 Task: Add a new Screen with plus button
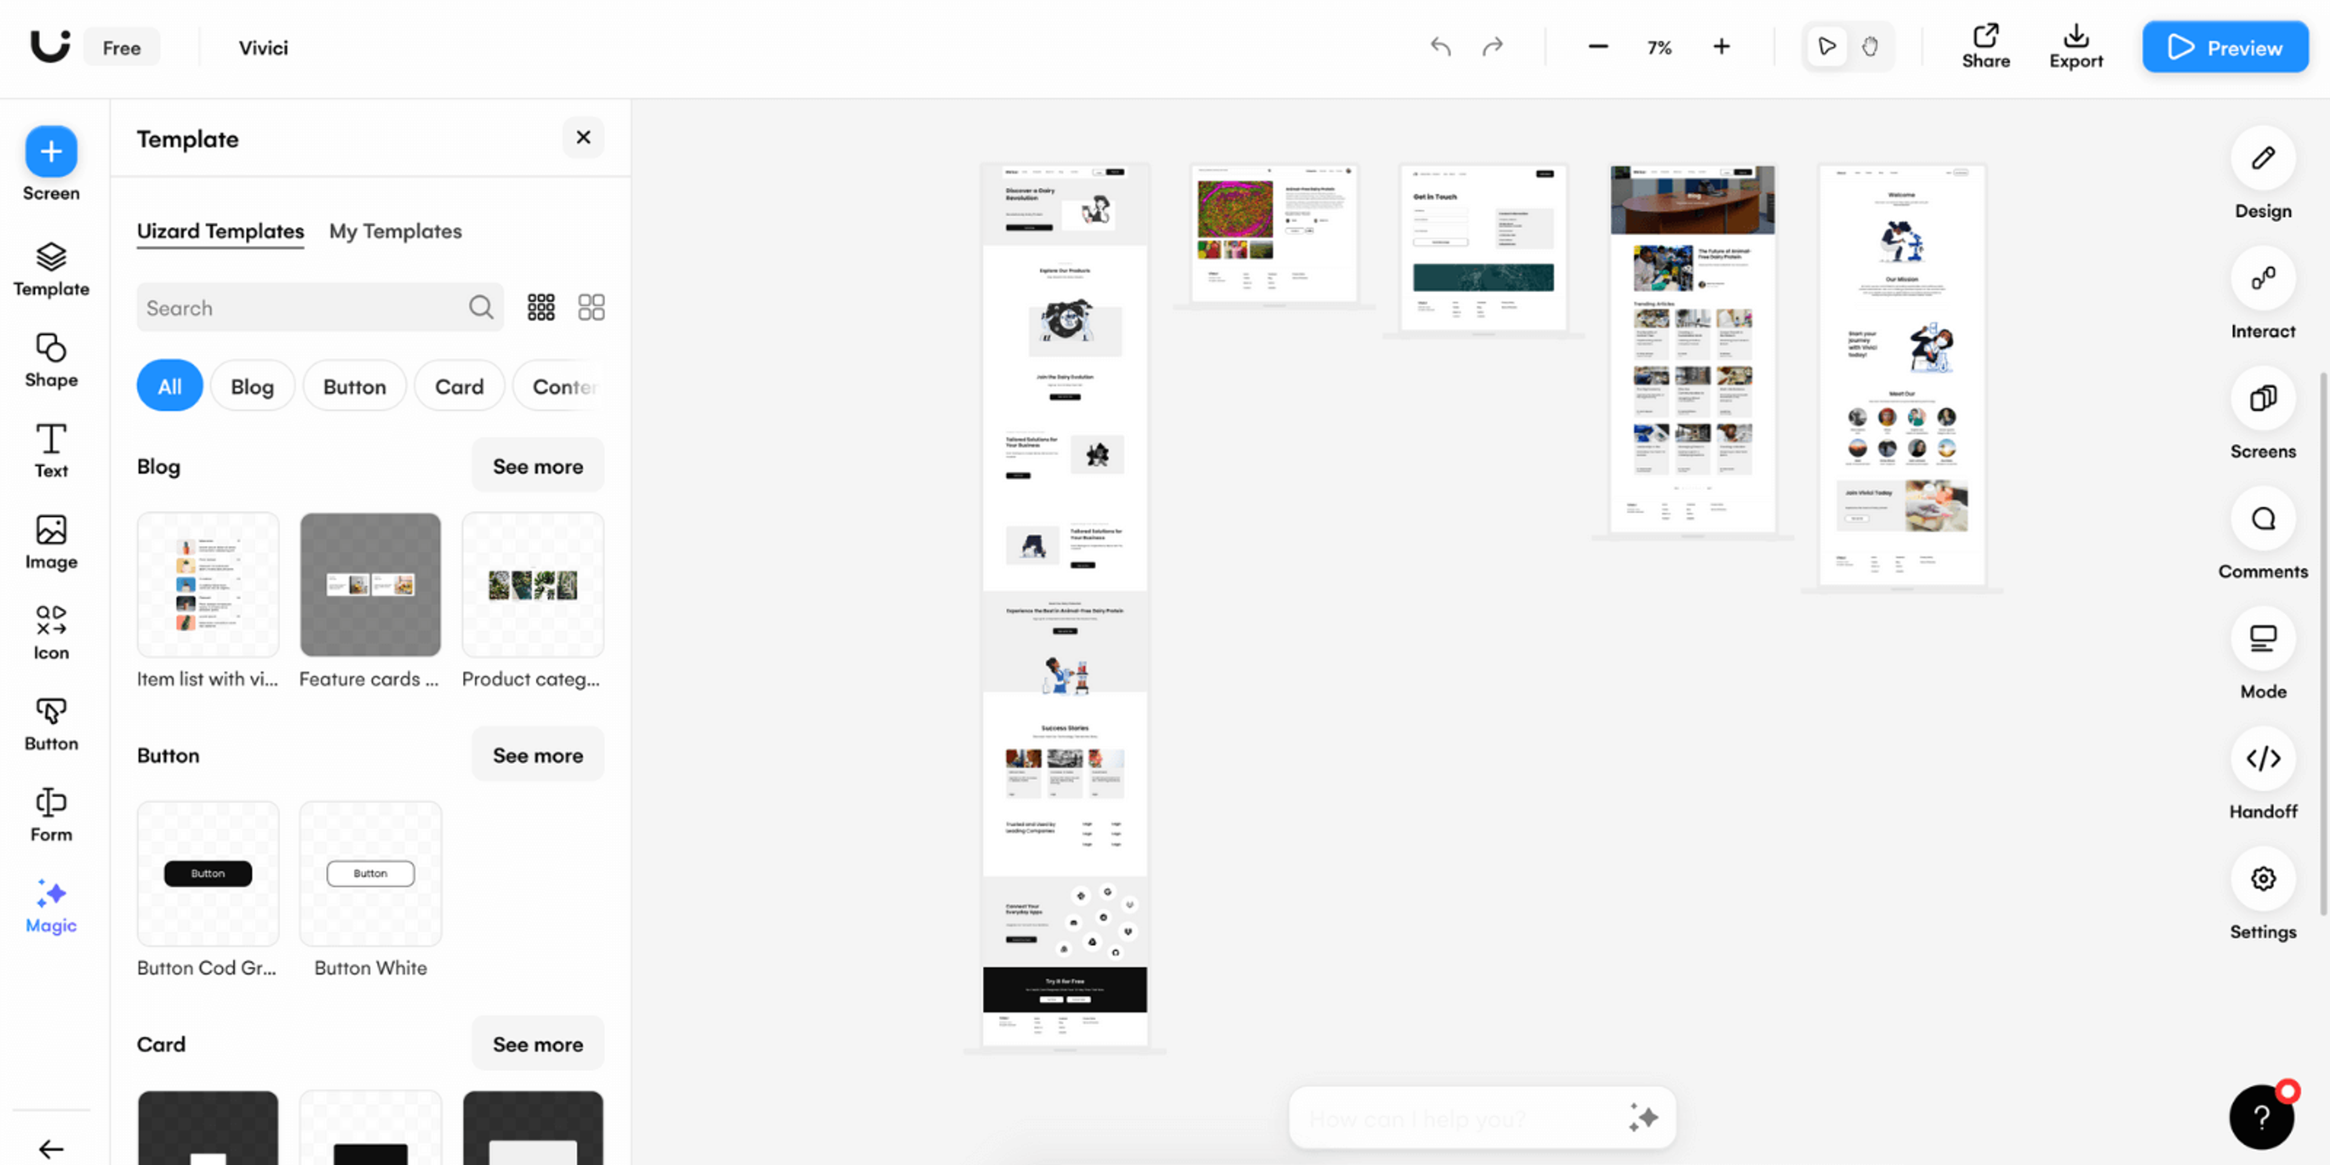[50, 151]
